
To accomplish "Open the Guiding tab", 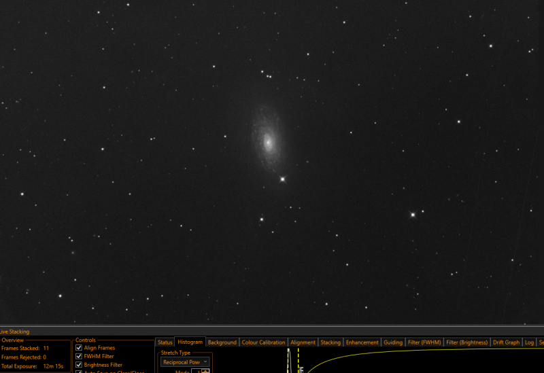I will pos(393,342).
